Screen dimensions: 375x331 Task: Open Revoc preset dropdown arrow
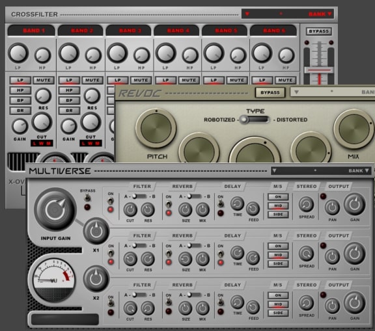(296, 92)
